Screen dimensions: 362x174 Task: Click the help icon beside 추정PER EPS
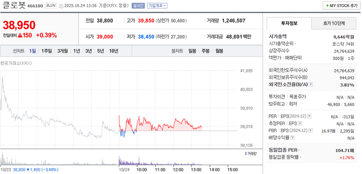tap(300, 123)
